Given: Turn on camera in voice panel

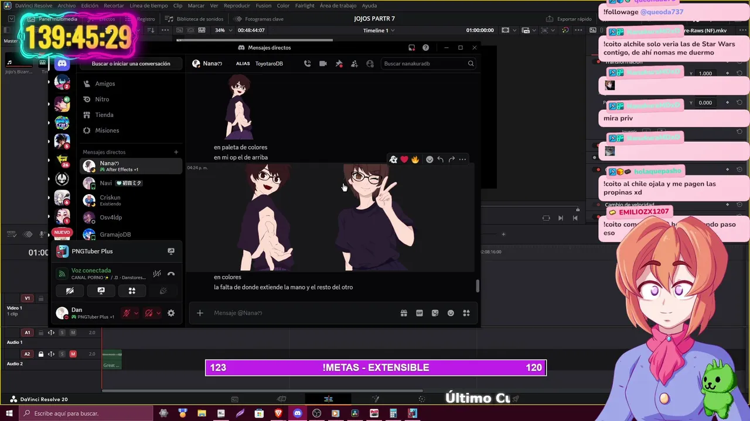Looking at the screenshot, I should 70,291.
